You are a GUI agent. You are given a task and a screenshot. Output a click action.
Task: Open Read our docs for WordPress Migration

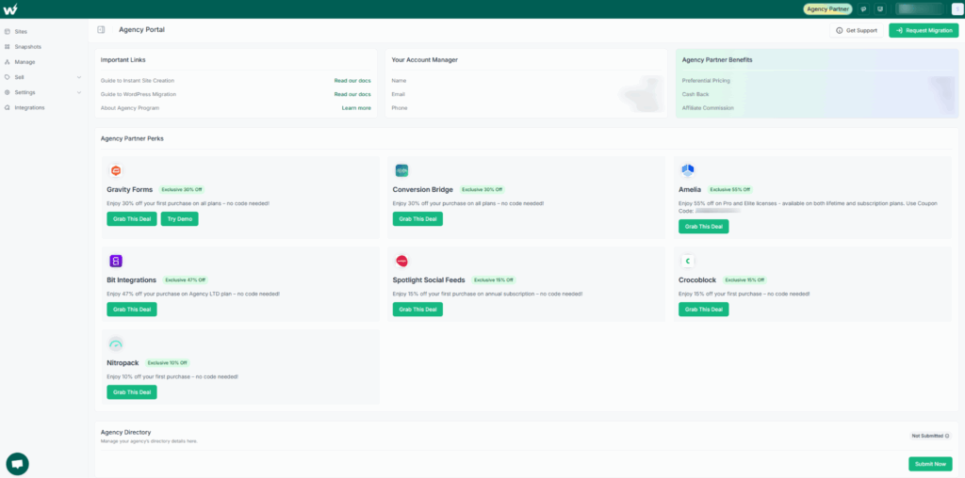pos(352,94)
